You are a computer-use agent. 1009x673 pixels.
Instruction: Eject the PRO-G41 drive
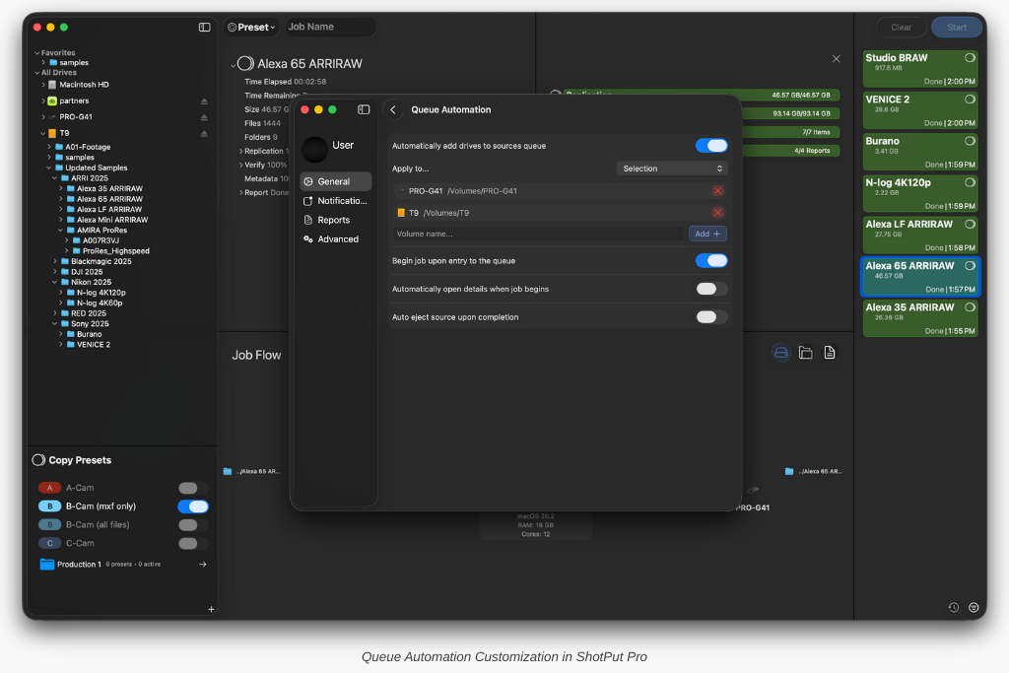(205, 117)
